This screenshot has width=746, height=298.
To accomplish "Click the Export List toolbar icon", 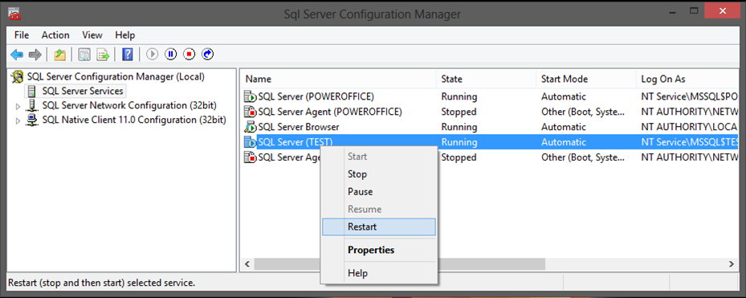I will pyautogui.click(x=103, y=55).
